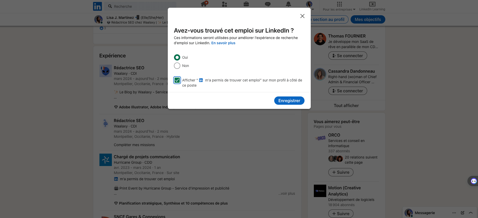This screenshot has height=218, width=478.
Task: Click the reactions count 3
Action: (103, 28)
